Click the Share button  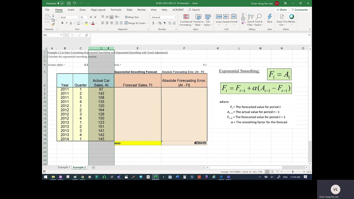tap(282, 10)
